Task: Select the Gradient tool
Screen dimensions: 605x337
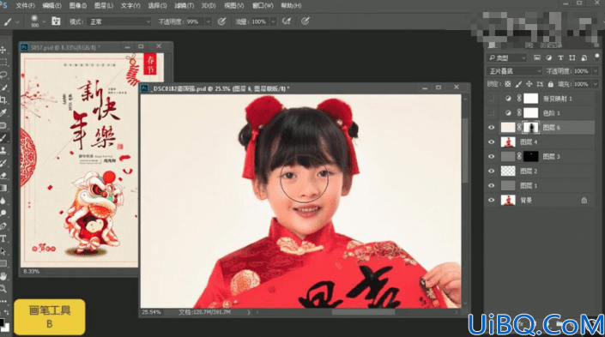Action: point(3,188)
